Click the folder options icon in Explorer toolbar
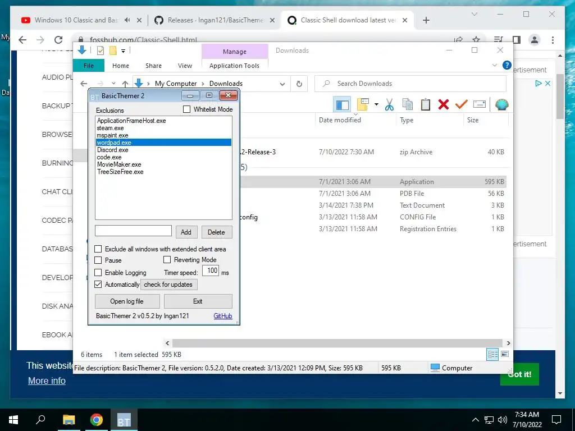This screenshot has width=575, height=431. pos(363,104)
